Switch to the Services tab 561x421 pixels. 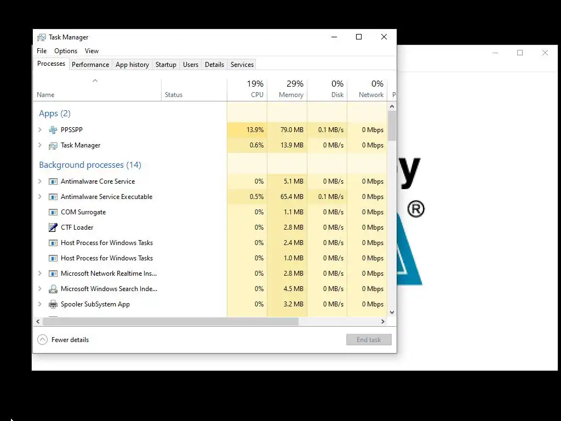(x=242, y=65)
